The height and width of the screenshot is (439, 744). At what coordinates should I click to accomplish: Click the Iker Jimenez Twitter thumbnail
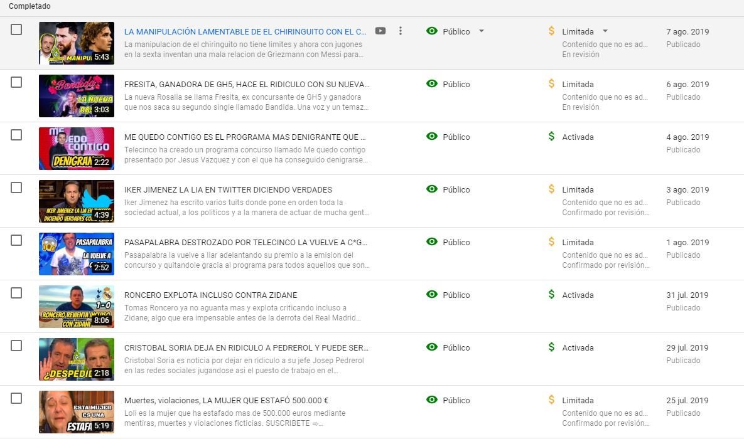point(77,201)
